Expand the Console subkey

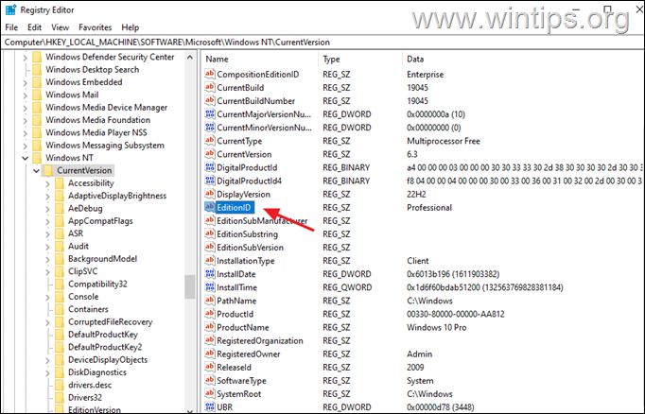(47, 297)
